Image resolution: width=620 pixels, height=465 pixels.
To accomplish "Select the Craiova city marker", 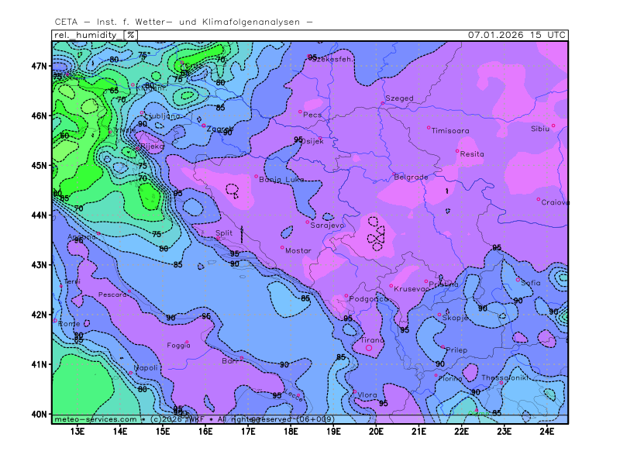I will [539, 199].
